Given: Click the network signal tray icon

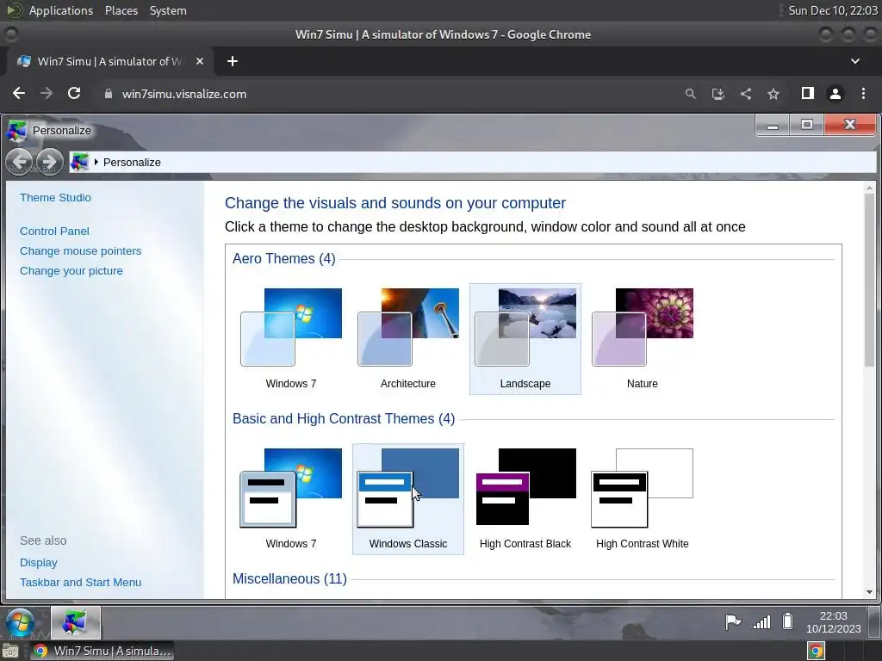Looking at the screenshot, I should (x=761, y=621).
